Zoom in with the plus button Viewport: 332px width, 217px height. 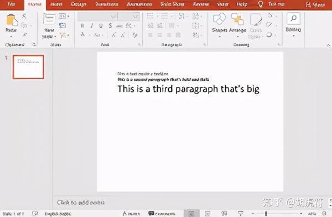tap(301, 214)
